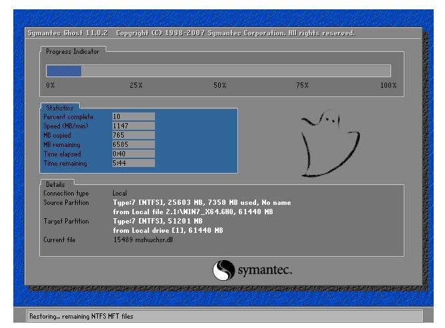Select the Time remaining value field
This screenshot has height=328, width=445.
pos(133,163)
